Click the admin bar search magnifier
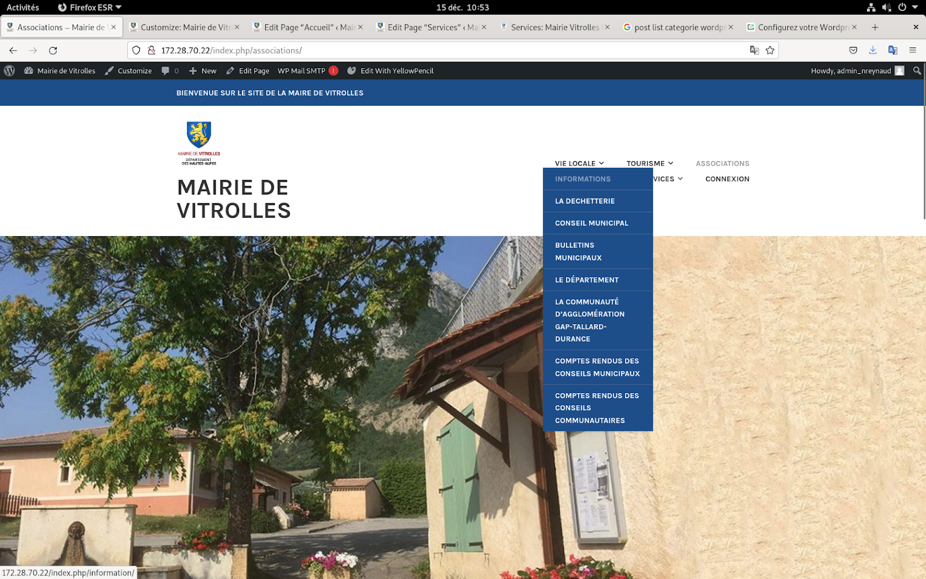This screenshot has width=926, height=579. coord(917,71)
